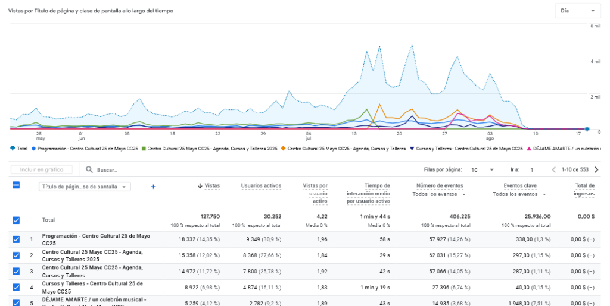Click the blue end marker on chart timeline

[587, 129]
